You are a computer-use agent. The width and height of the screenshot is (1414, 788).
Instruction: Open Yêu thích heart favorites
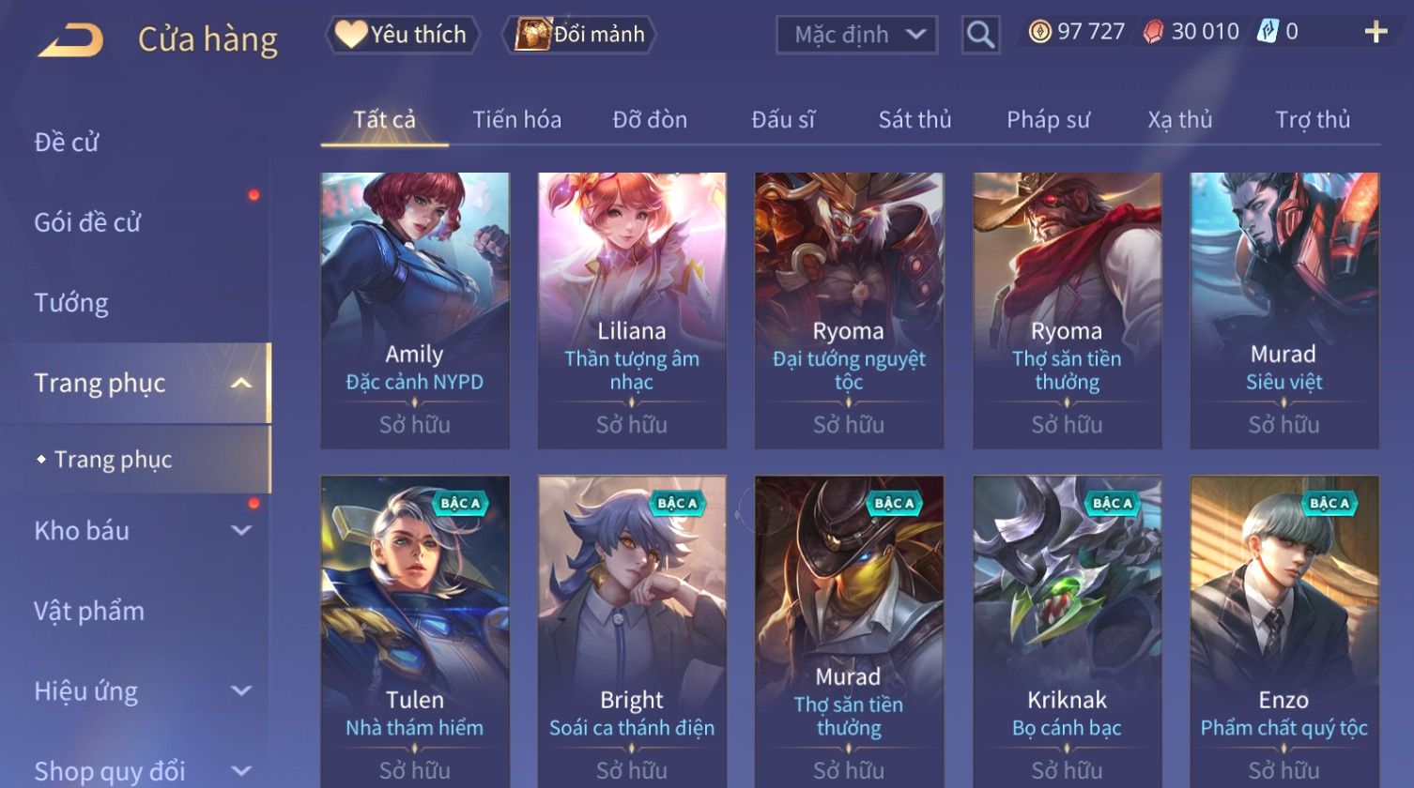[x=402, y=35]
